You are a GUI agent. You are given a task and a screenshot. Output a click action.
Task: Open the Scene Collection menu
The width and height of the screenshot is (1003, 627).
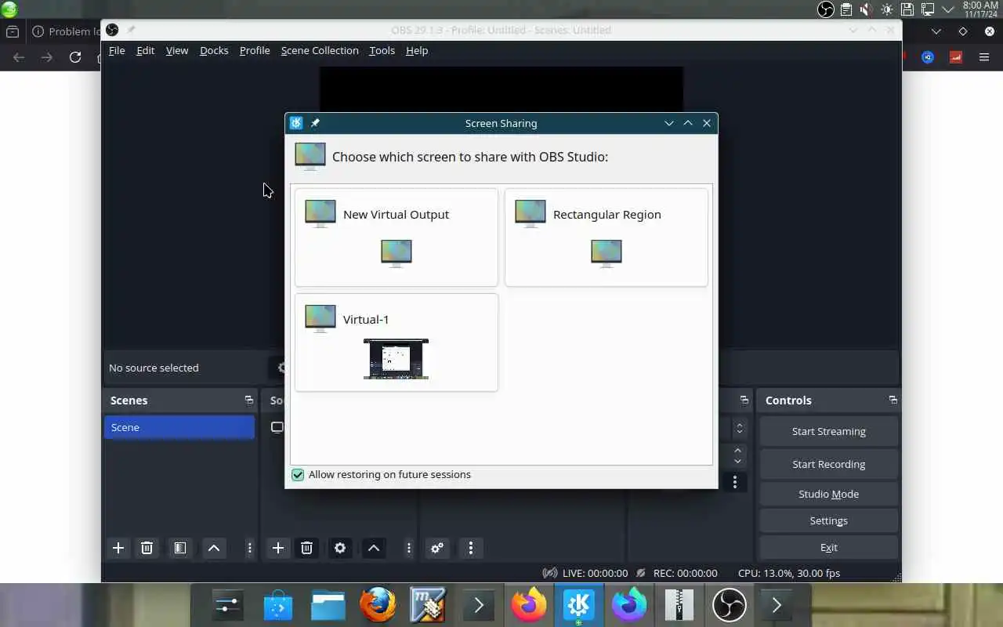(x=320, y=50)
